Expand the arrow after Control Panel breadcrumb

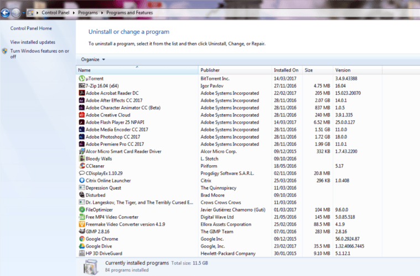74,13
